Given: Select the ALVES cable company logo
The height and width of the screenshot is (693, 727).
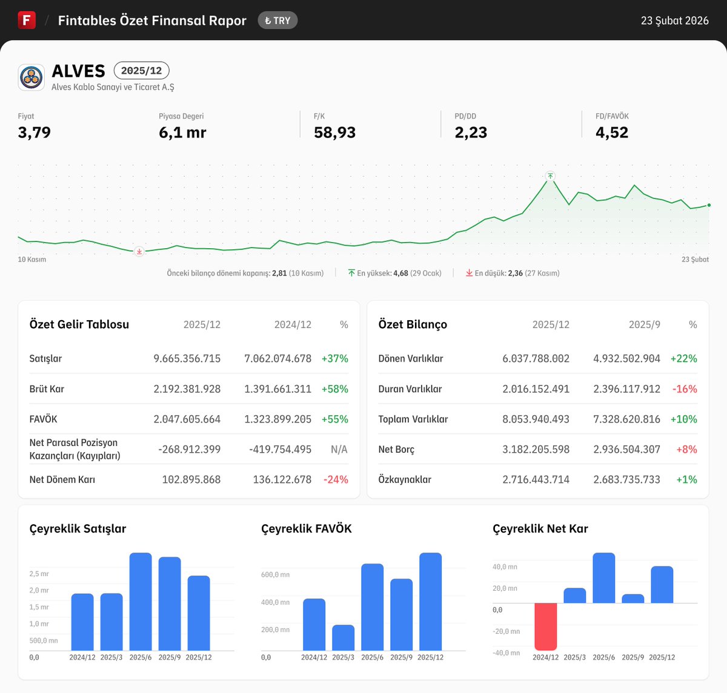Looking at the screenshot, I should click(30, 77).
